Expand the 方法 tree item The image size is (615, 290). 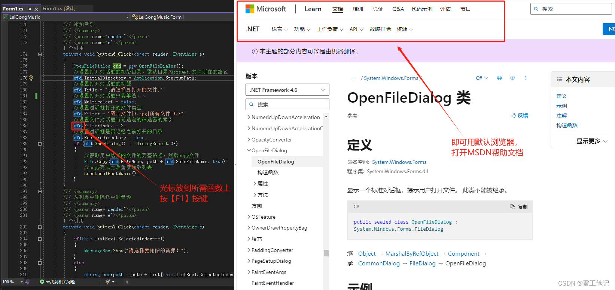pos(255,195)
